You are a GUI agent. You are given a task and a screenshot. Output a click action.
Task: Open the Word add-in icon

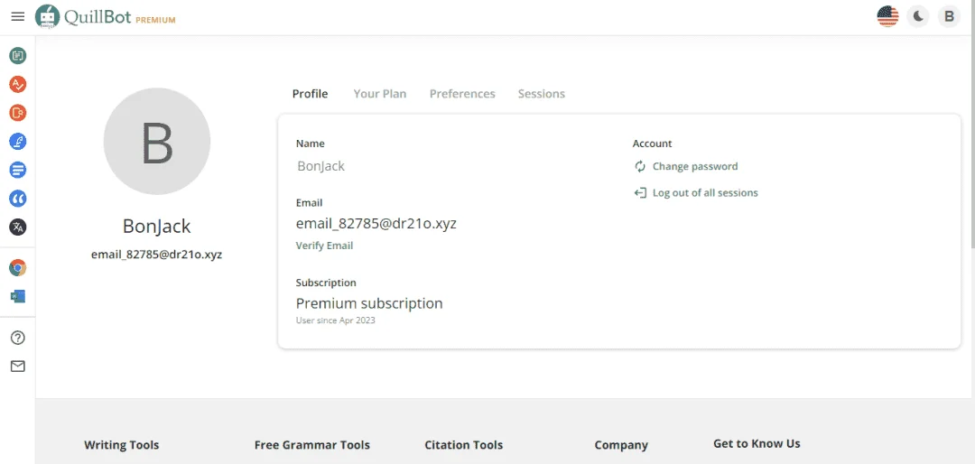point(18,296)
